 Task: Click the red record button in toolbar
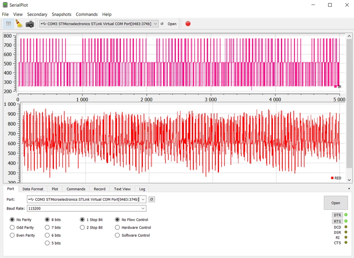click(188, 24)
